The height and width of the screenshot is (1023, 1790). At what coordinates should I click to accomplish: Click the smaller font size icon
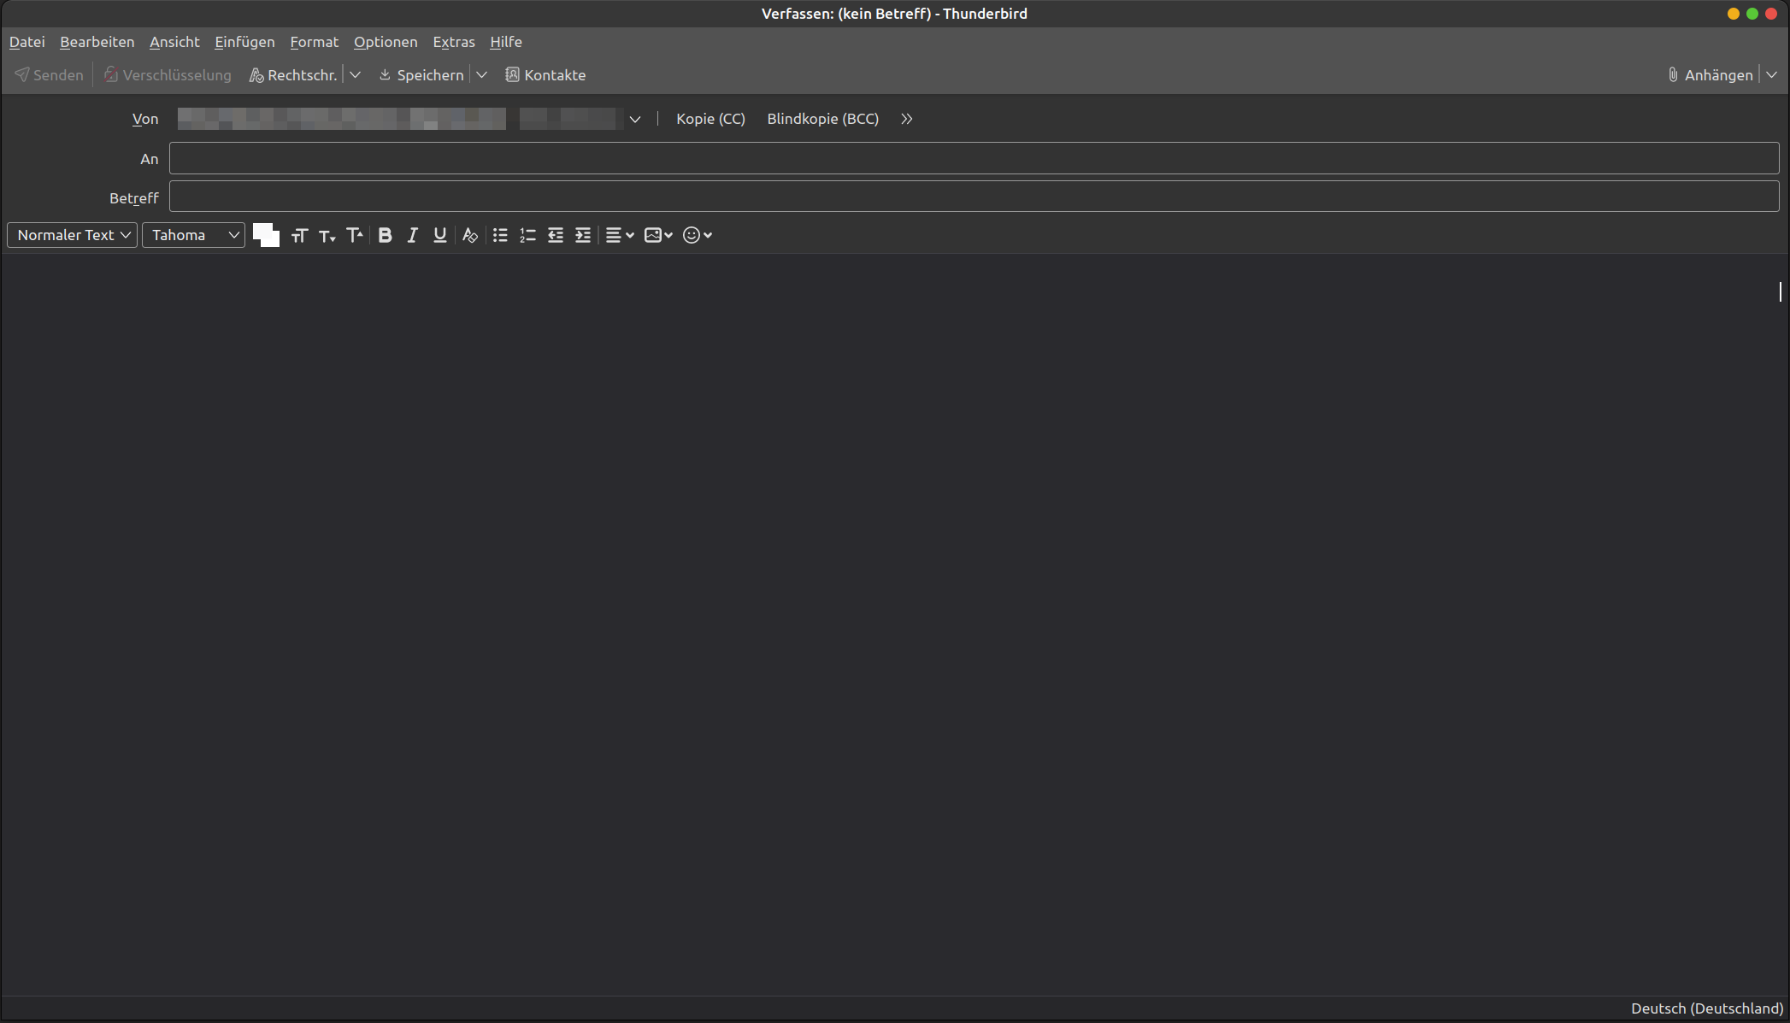[x=327, y=236]
